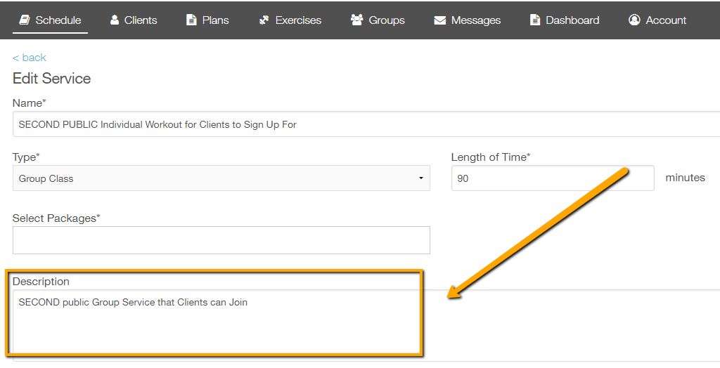Click the Type dropdown caret arrow
Viewport: 720px width, 368px height.
[420, 178]
